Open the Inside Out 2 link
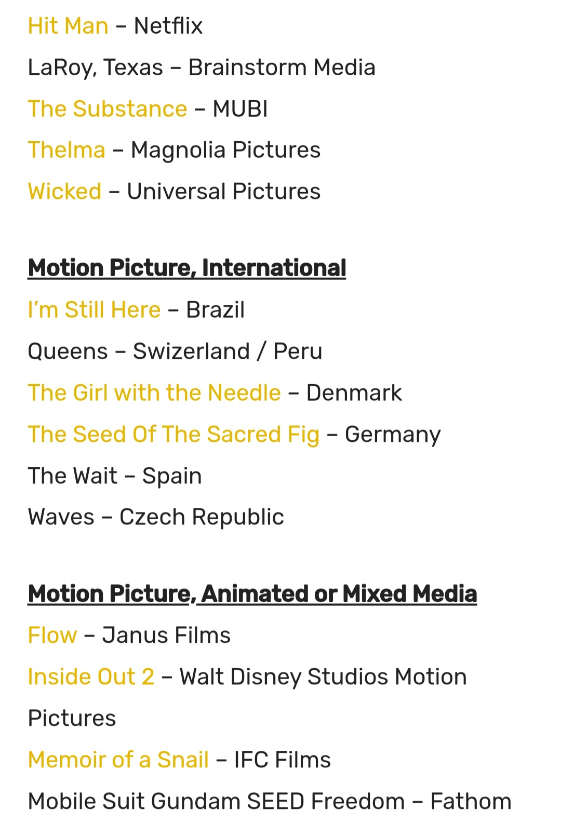 (x=91, y=677)
